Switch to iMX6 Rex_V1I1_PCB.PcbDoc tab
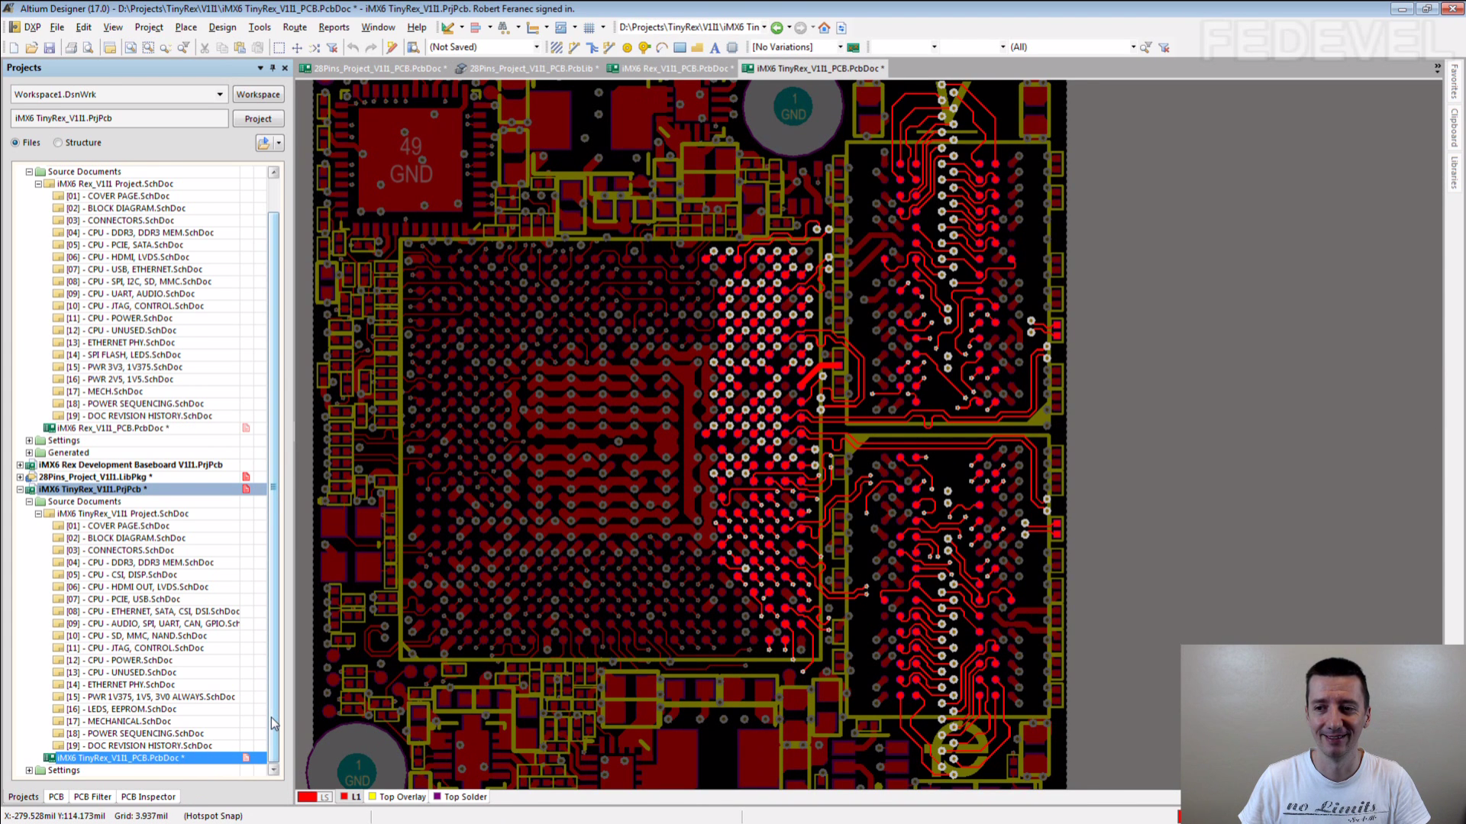 point(673,69)
